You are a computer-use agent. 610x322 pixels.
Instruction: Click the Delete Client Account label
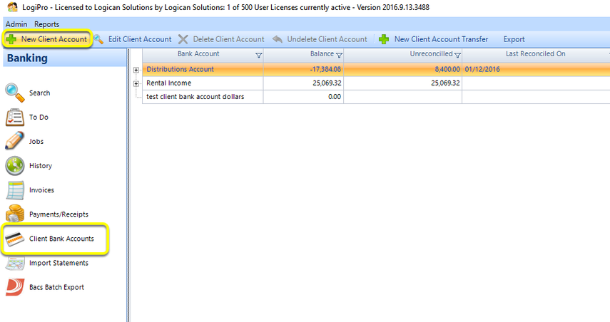(229, 39)
